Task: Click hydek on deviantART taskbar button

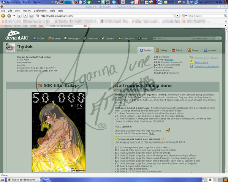Action: click(x=24, y=180)
